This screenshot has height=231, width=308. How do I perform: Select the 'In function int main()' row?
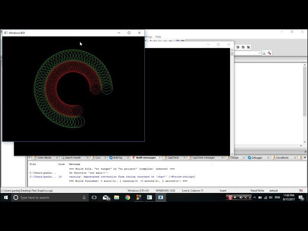click(x=89, y=173)
